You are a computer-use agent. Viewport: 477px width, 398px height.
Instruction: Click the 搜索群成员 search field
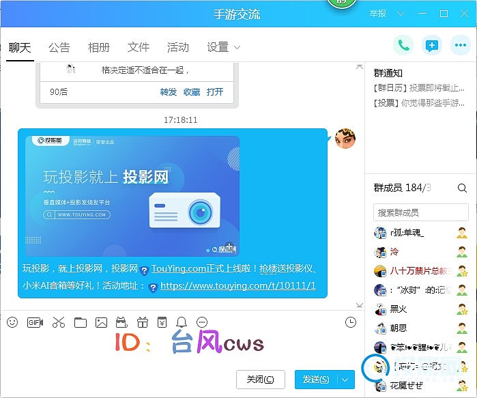421,212
